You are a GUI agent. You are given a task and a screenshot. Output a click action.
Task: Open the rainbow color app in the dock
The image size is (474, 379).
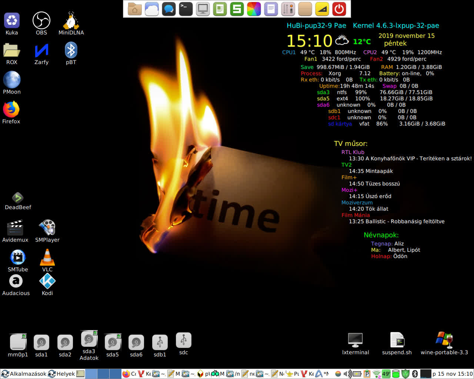(254, 9)
